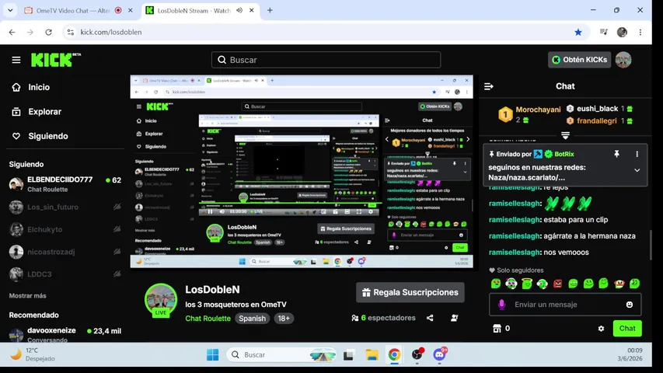Open the user avatar next to Obtén KICKs

coord(623,60)
